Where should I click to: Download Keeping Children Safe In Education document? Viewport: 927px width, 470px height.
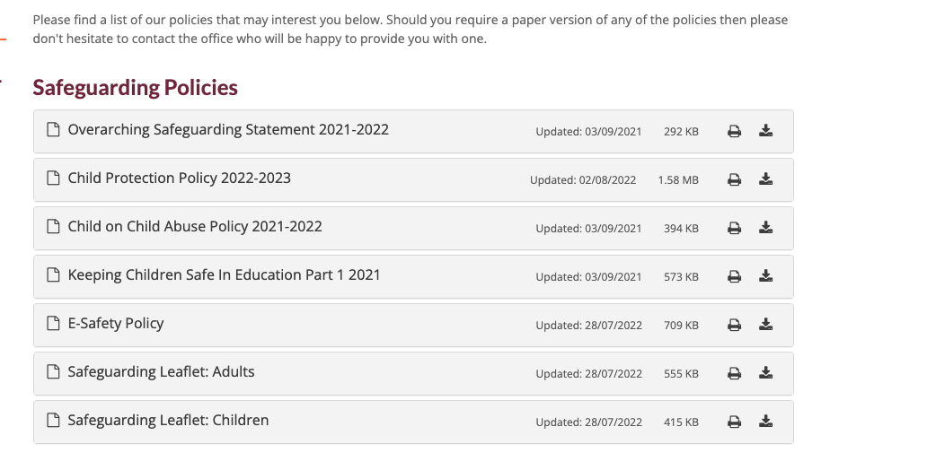765,275
